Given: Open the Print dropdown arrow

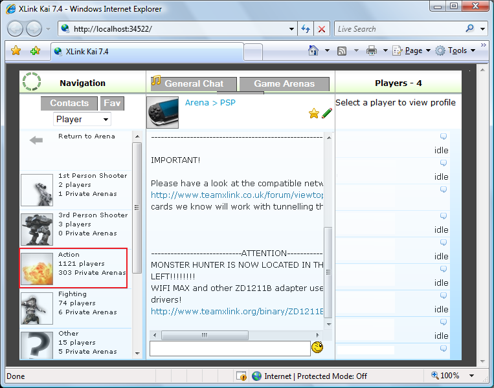Looking at the screenshot, I should click(x=385, y=50).
